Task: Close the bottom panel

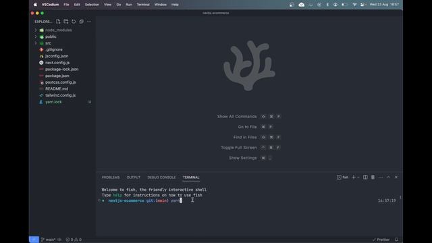Action: [396, 178]
